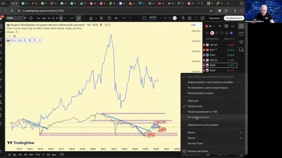282x158 pixels.
Task: Bookmark the page with browser star icon
Action: [x=211, y=11]
